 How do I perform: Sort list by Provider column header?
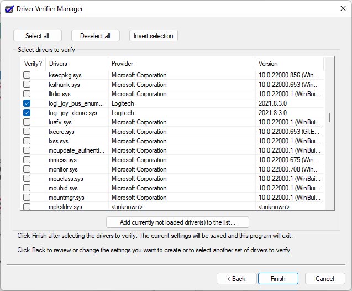coord(181,64)
